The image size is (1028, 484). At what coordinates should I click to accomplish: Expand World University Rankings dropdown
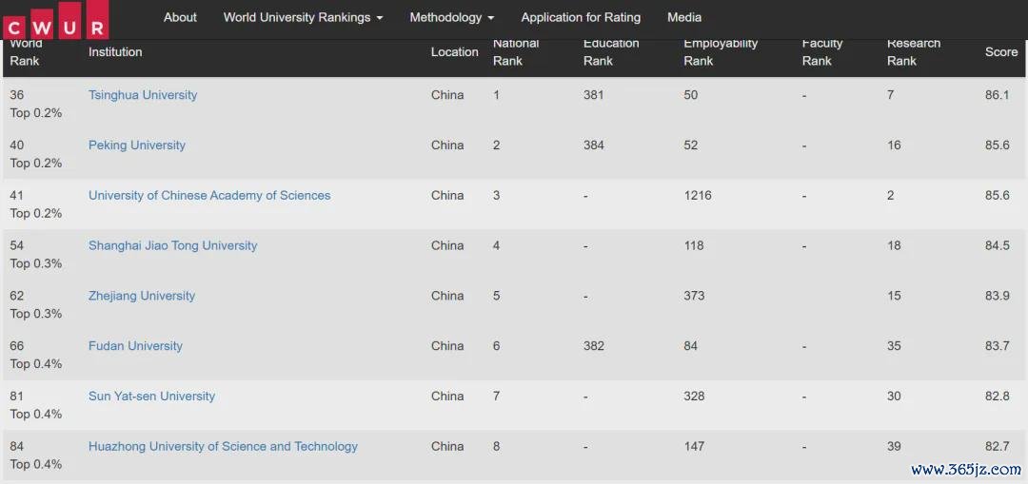coord(303,18)
